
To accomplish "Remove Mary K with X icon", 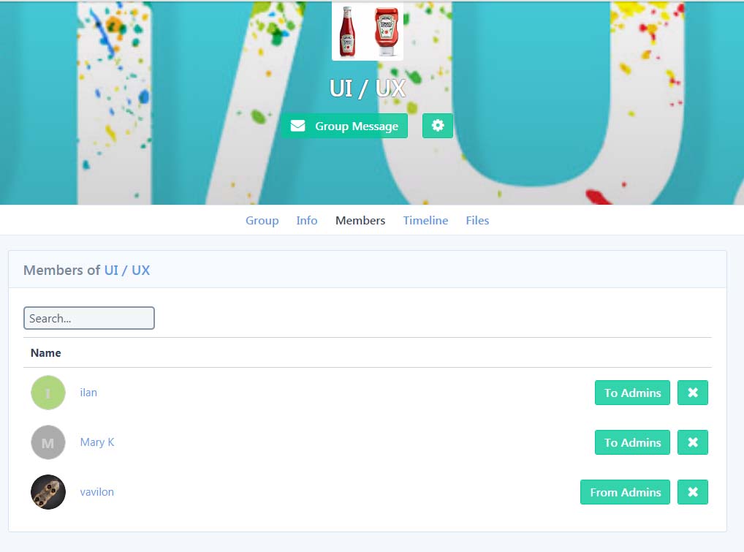I will click(x=693, y=442).
